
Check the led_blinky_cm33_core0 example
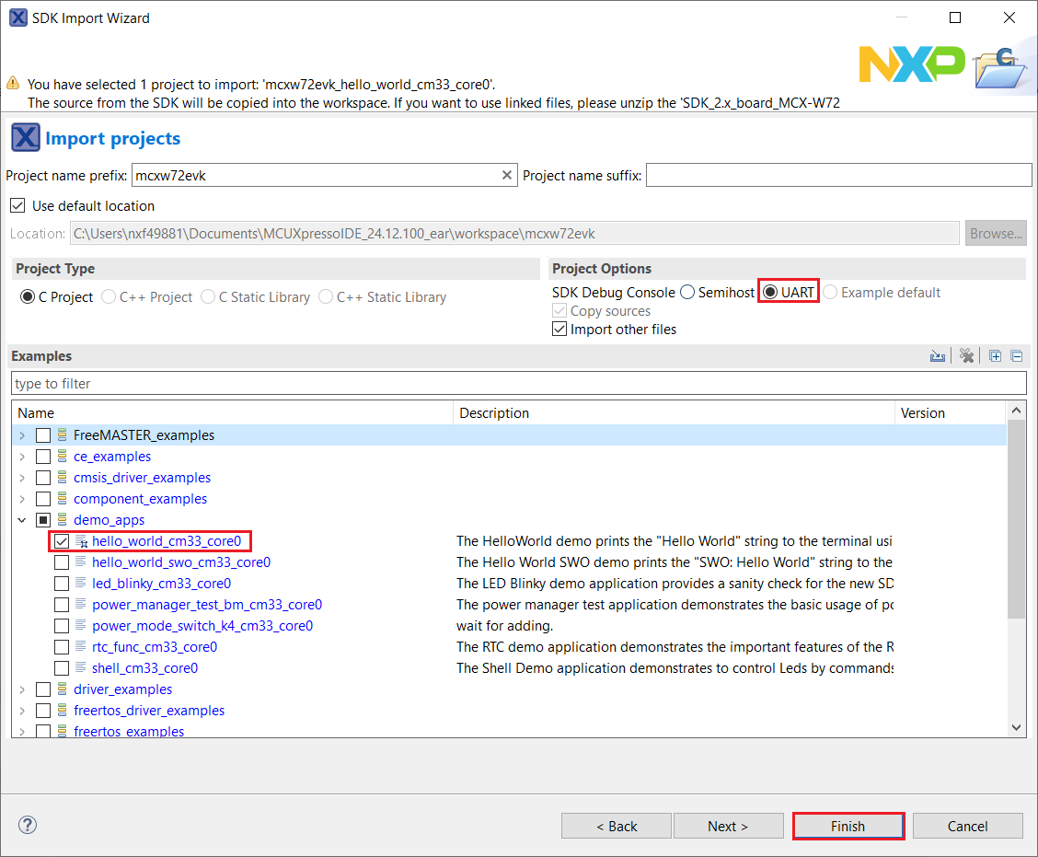click(62, 584)
